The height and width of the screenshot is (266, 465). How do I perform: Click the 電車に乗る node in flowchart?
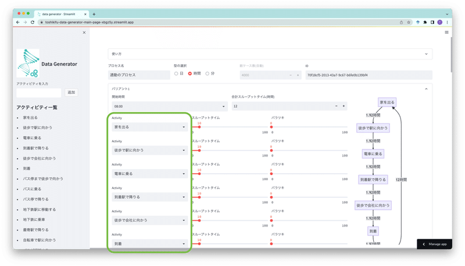[373, 154]
